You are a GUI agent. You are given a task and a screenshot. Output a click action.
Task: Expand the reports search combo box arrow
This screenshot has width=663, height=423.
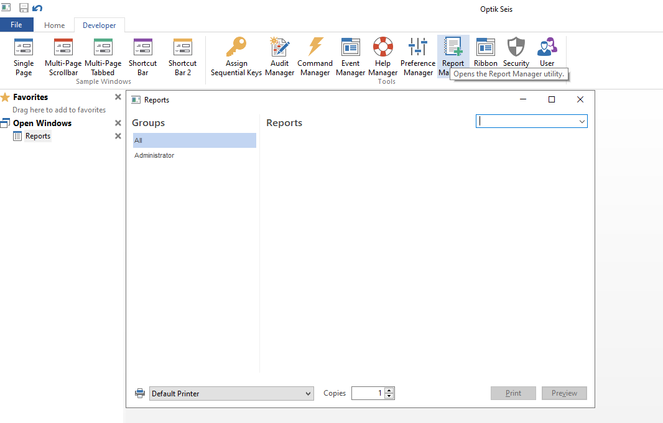[x=582, y=122]
